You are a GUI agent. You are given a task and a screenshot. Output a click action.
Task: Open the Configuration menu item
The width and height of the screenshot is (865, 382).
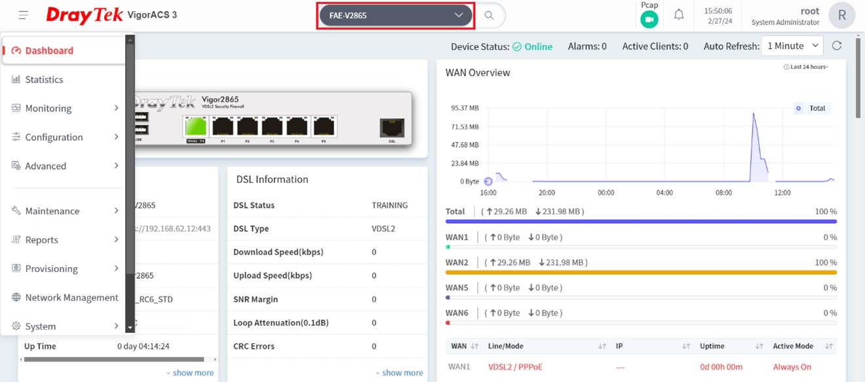pyautogui.click(x=64, y=137)
